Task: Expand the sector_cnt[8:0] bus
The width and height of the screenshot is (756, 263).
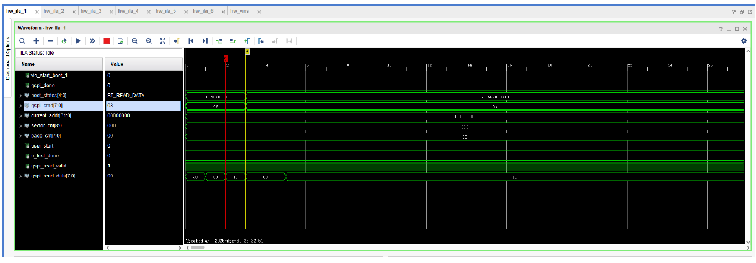Action: click(21, 125)
